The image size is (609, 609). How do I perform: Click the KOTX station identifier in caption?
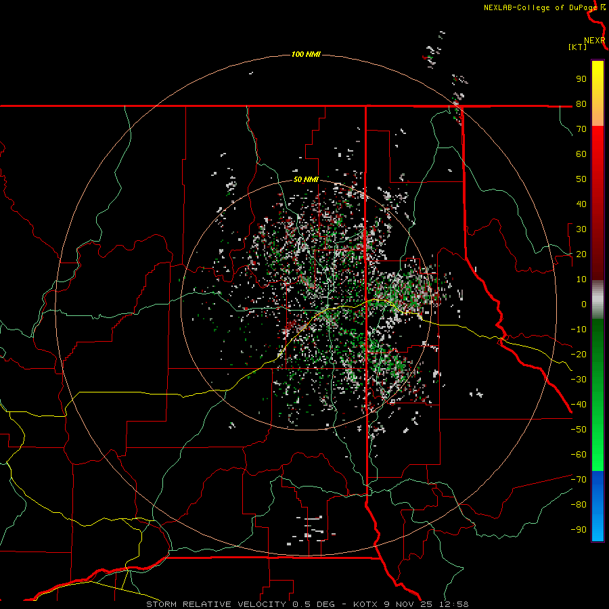click(366, 604)
